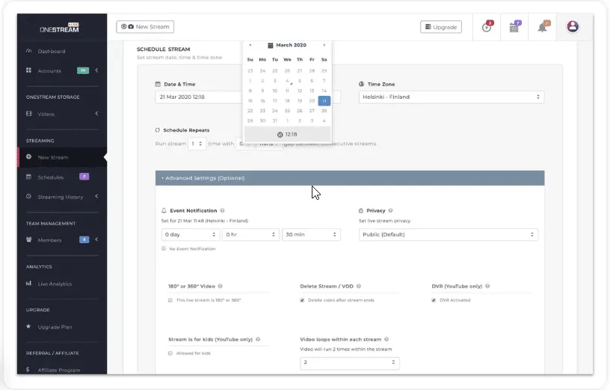Viewport: 610px width, 390px height.
Task: Click the Upgrade button
Action: (x=440, y=27)
